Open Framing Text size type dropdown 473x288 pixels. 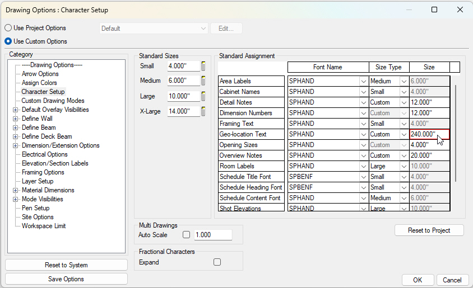pyautogui.click(x=404, y=124)
